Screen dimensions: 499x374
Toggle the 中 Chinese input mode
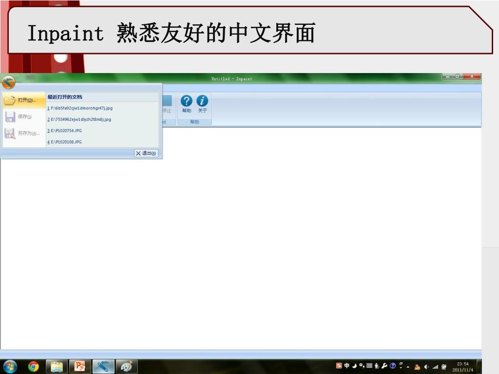coord(347,366)
